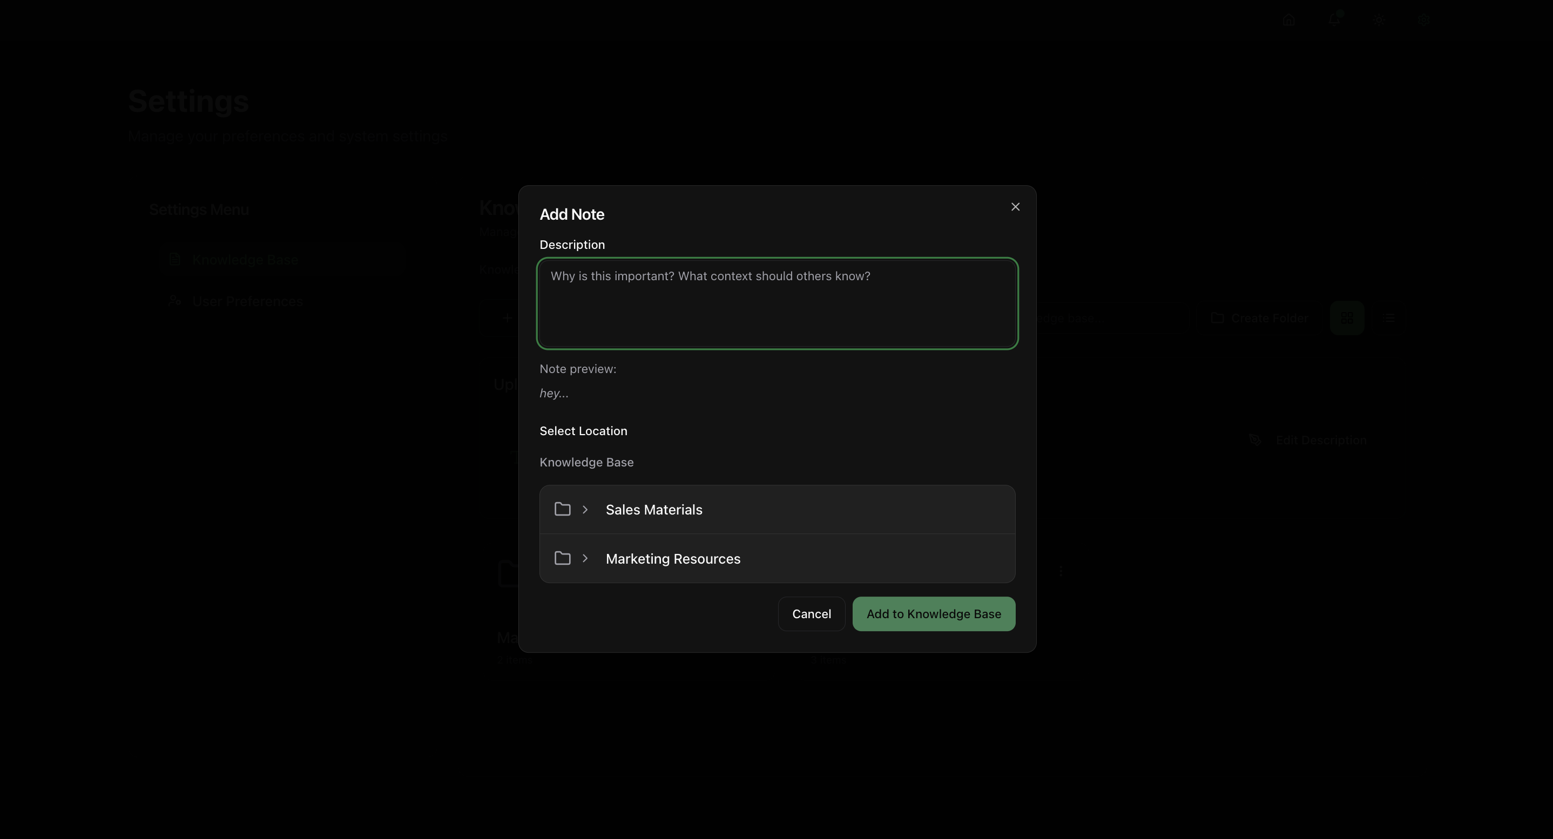Click the Description text area
Image resolution: width=1553 pixels, height=839 pixels.
[777, 304]
